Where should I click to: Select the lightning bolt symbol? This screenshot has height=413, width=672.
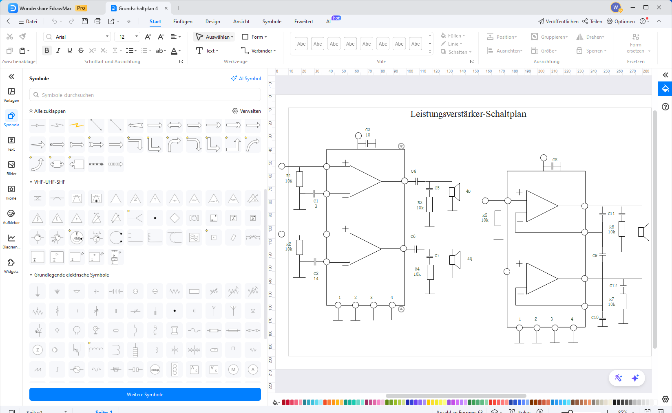[77, 125]
